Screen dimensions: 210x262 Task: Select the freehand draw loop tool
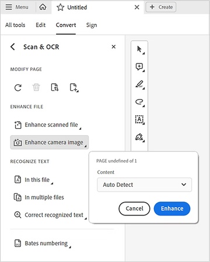[x=139, y=102]
